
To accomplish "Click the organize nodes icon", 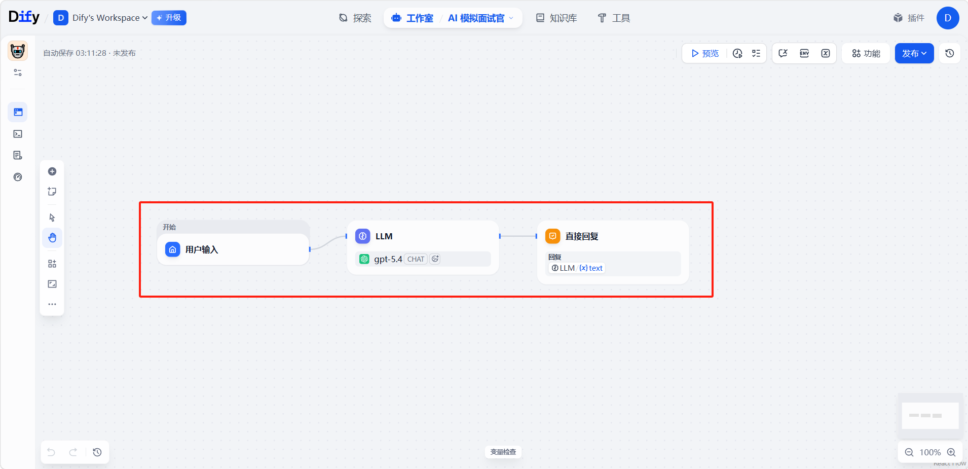I will point(52,264).
